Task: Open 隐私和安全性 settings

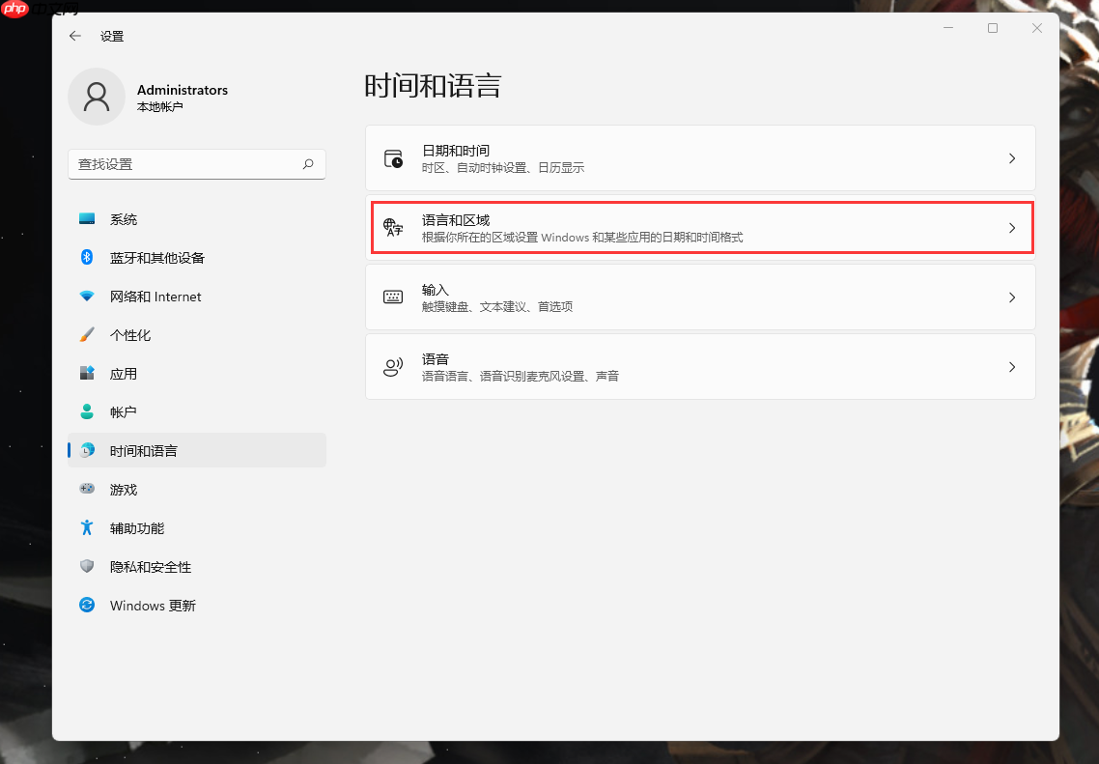Action: [141, 567]
